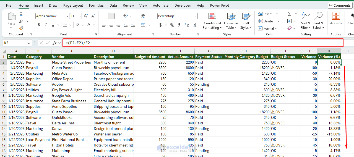
Task: Click into the formula bar showing =(F2-E2)/E2
Action: point(203,43)
